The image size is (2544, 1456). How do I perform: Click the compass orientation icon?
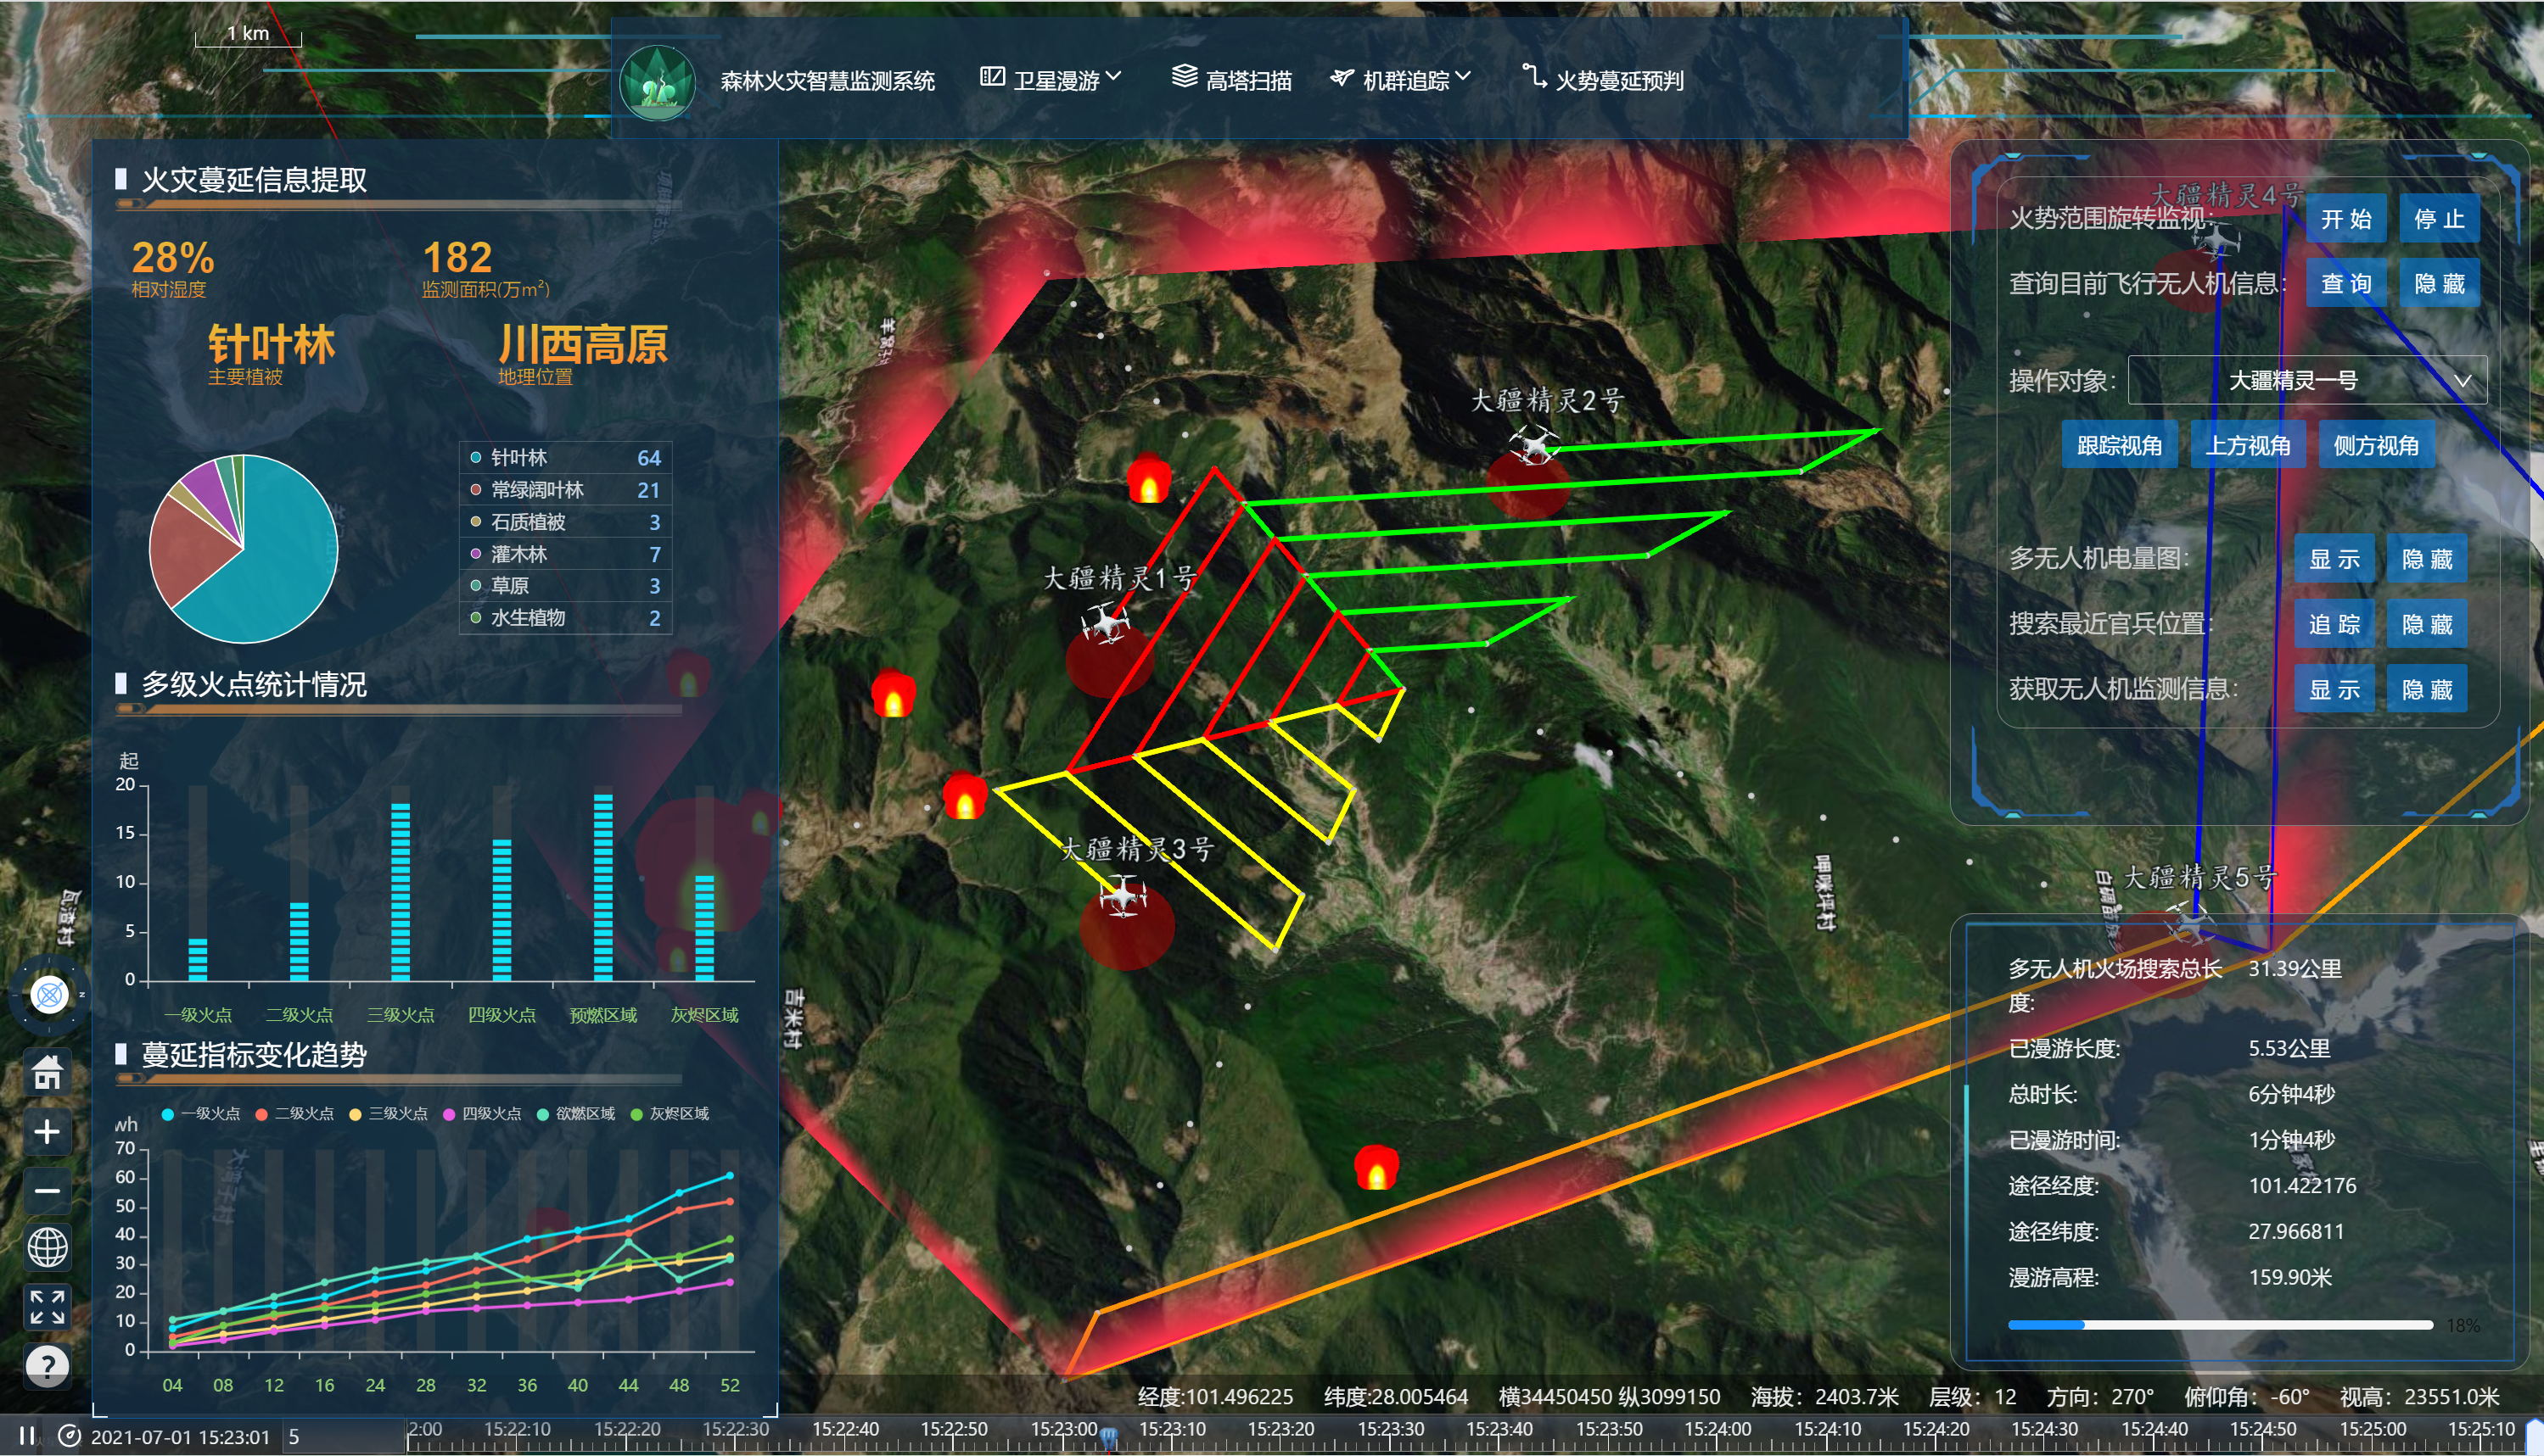click(x=49, y=994)
